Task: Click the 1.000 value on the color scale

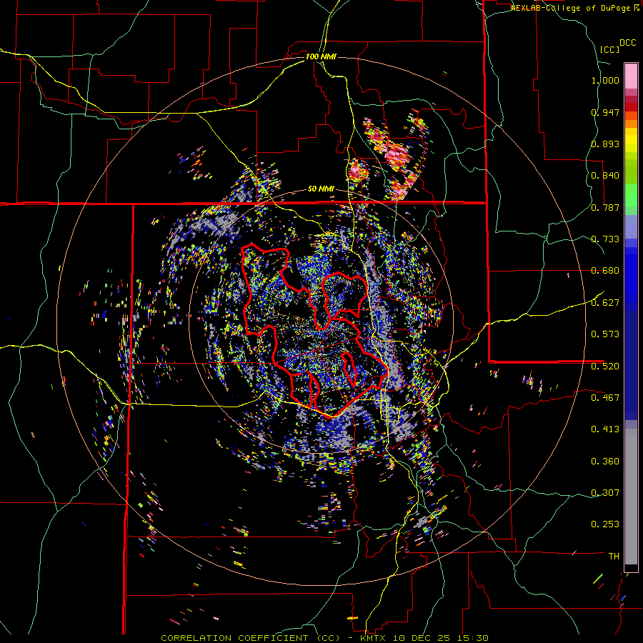Action: point(605,80)
